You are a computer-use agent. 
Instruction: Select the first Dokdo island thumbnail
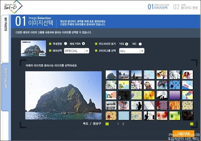click(111, 75)
